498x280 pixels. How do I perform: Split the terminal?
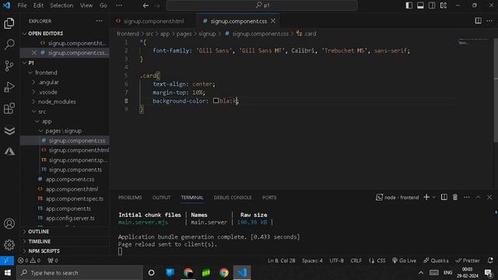pos(444,197)
